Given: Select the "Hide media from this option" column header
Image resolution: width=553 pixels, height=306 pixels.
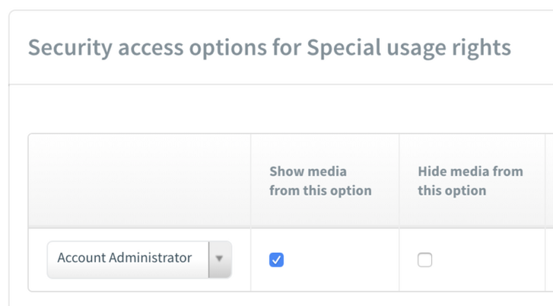Looking at the screenshot, I should (x=470, y=181).
